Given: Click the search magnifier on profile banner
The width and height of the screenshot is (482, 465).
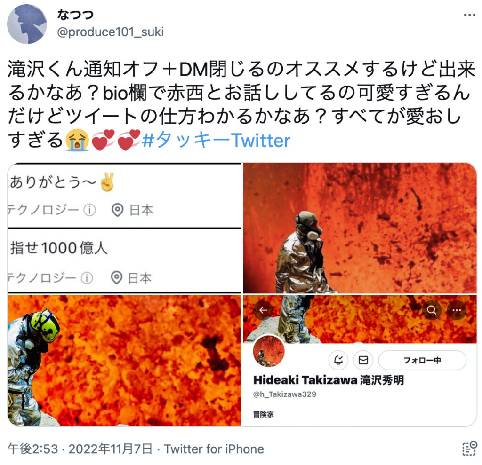Looking at the screenshot, I should 432,310.
